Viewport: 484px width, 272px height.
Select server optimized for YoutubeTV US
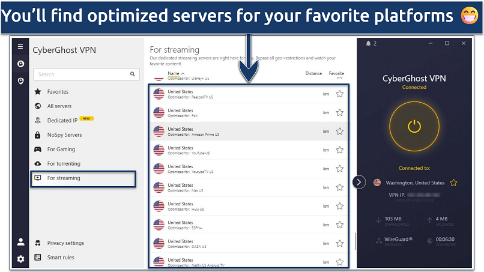pos(249,169)
